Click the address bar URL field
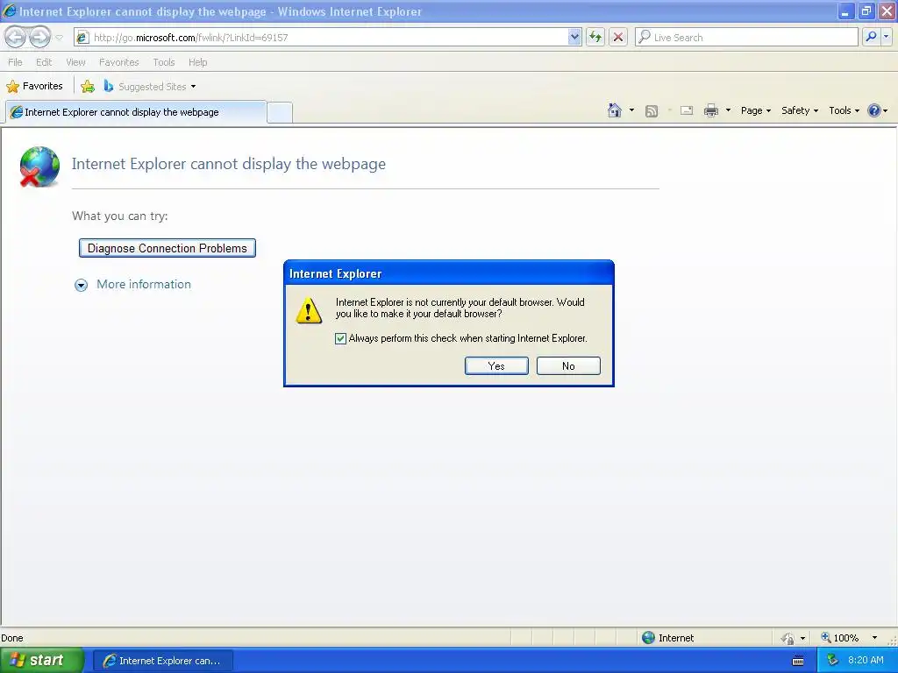The height and width of the screenshot is (673, 898). pos(328,37)
